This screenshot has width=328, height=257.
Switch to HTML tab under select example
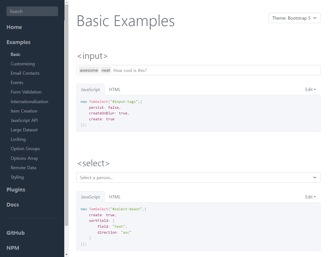coord(115,197)
